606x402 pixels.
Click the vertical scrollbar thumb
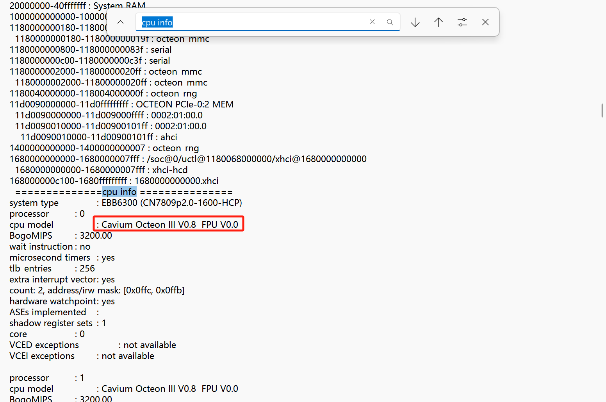[602, 111]
